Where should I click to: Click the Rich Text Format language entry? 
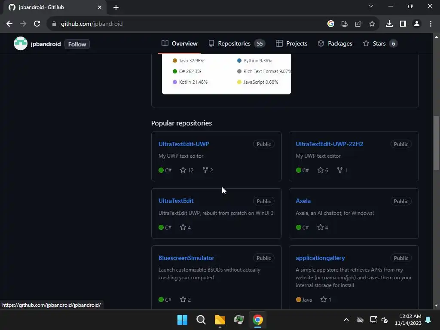pyautogui.click(x=264, y=71)
